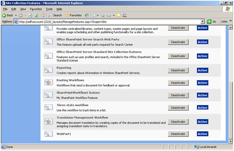
Task: Expand the address bar URL dropdown
Action: click(x=203, y=22)
